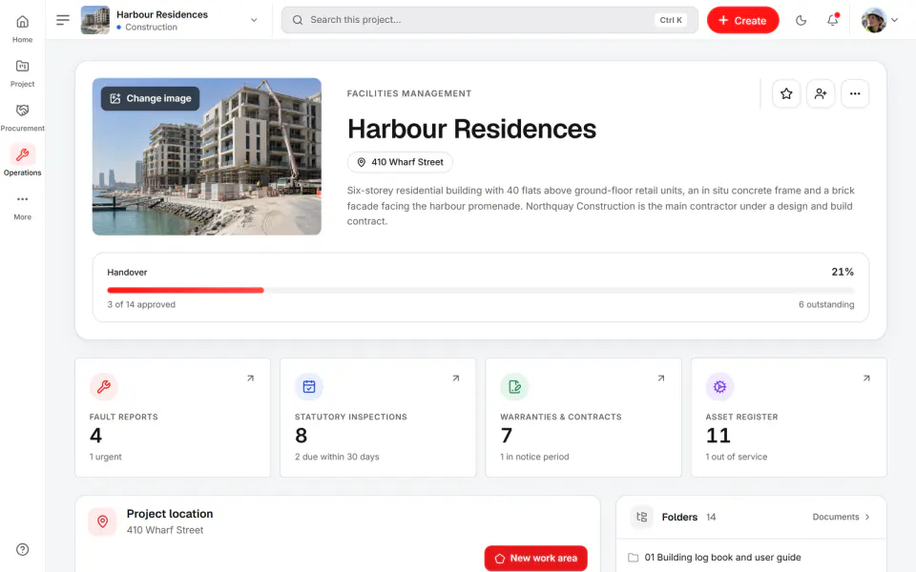Open the Fault Reports card arrow
Image resolution: width=916 pixels, height=572 pixels.
click(x=251, y=378)
